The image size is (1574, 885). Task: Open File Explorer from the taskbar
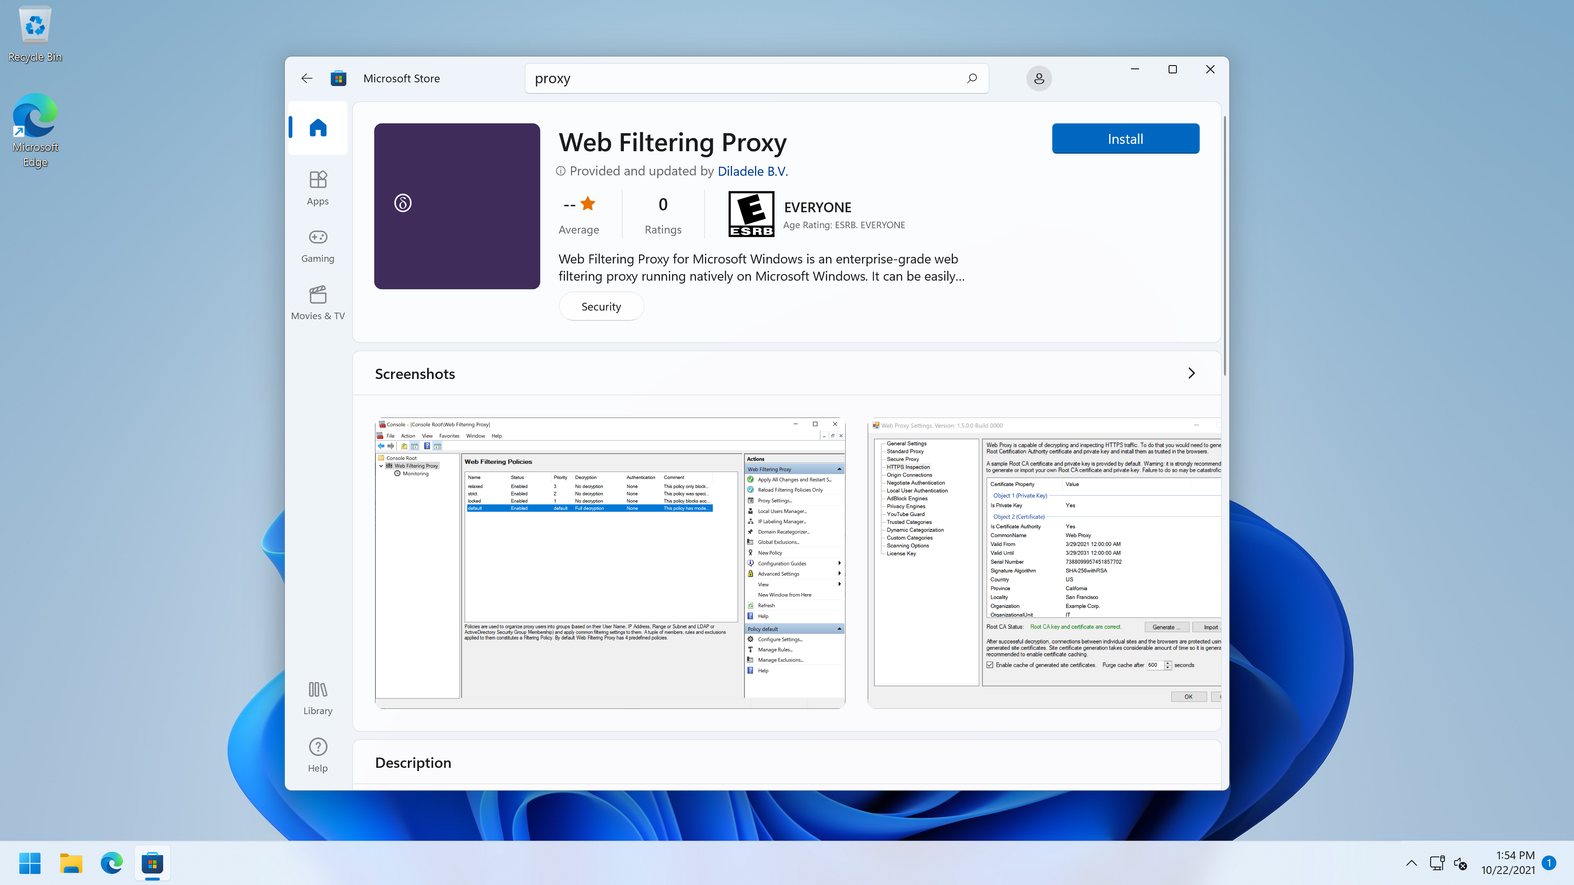(x=71, y=863)
